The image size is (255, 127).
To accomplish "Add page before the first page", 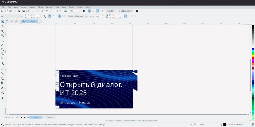I will 6,117.
